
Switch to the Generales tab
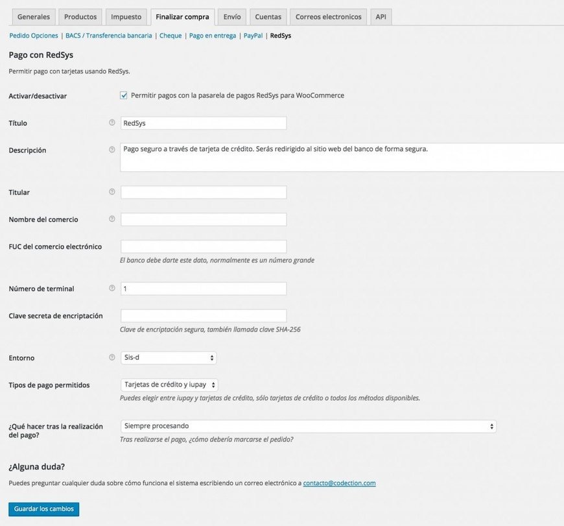coord(34,17)
